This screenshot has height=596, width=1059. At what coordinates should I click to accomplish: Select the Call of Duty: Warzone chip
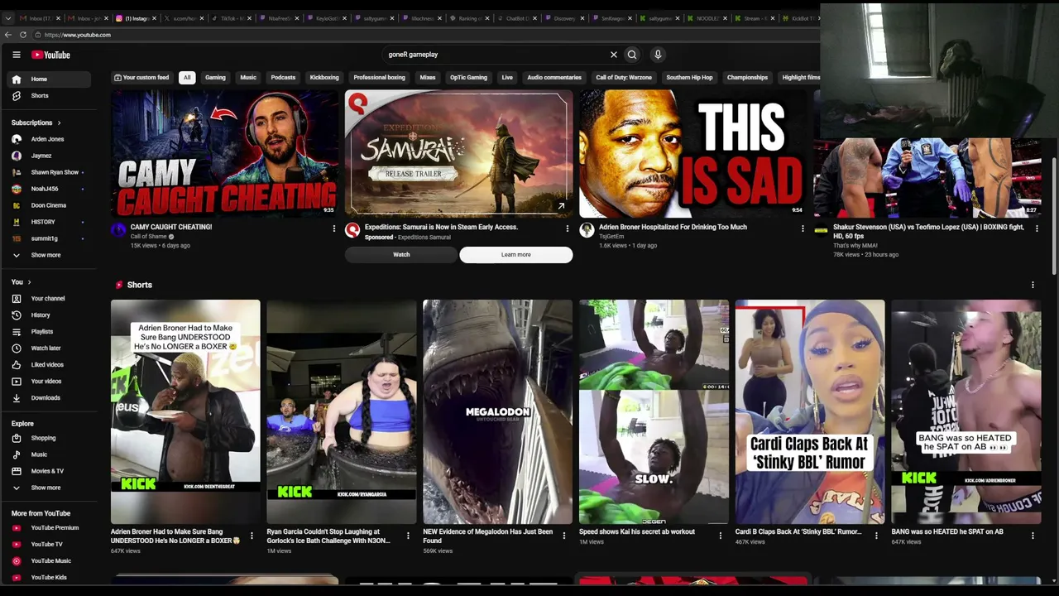(x=624, y=78)
